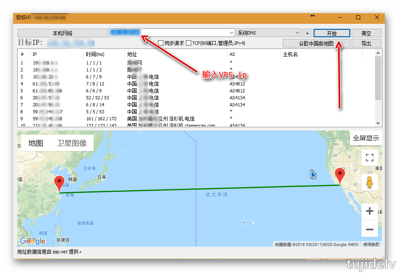Expand the target IP address dropdown
This screenshot has width=398, height=273.
coord(232,33)
